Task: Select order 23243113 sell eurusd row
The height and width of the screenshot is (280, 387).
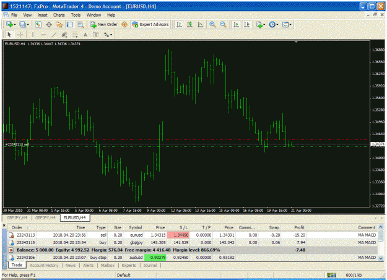Action: pyautogui.click(x=193, y=235)
